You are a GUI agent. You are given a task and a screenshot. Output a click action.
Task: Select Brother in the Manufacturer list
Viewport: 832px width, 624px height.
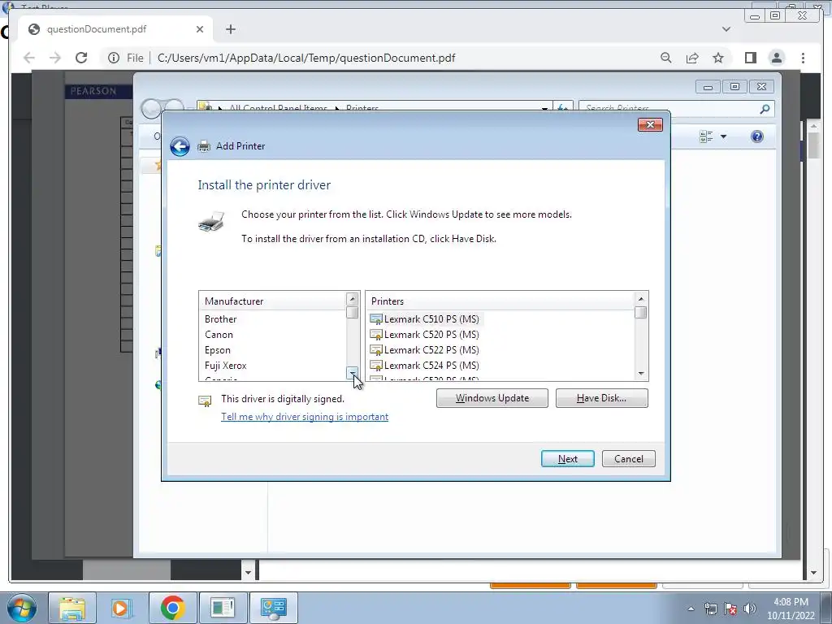click(221, 318)
